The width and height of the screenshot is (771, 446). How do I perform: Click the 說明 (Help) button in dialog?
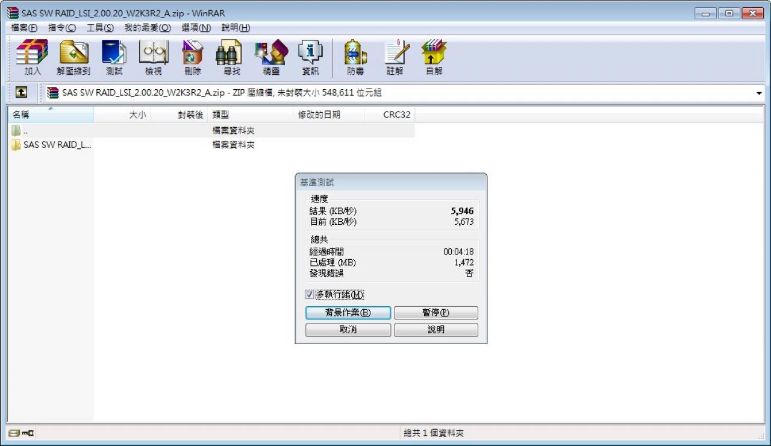pyautogui.click(x=436, y=330)
